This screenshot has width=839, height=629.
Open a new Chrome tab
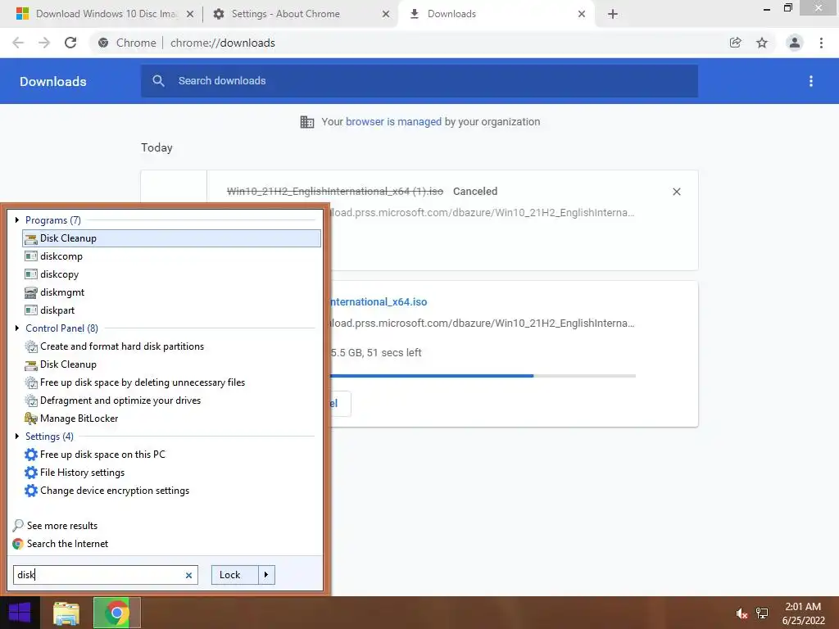[613, 15]
